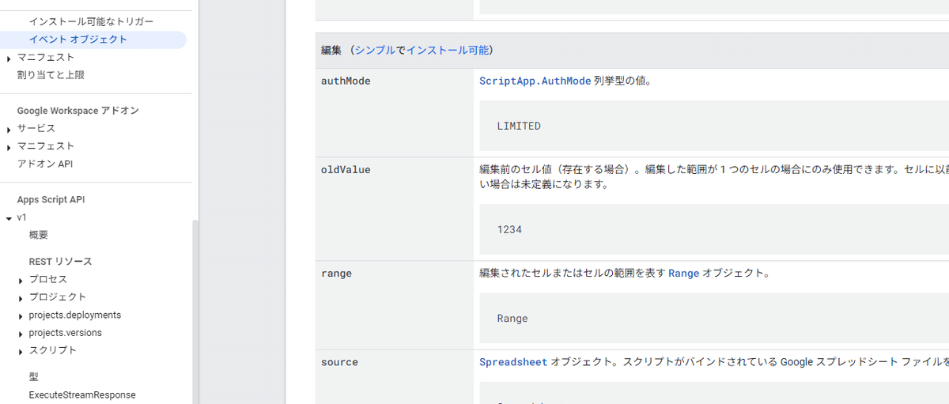Open the first マニフェスト sidebar entry
The width and height of the screenshot is (949, 404).
click(x=46, y=57)
